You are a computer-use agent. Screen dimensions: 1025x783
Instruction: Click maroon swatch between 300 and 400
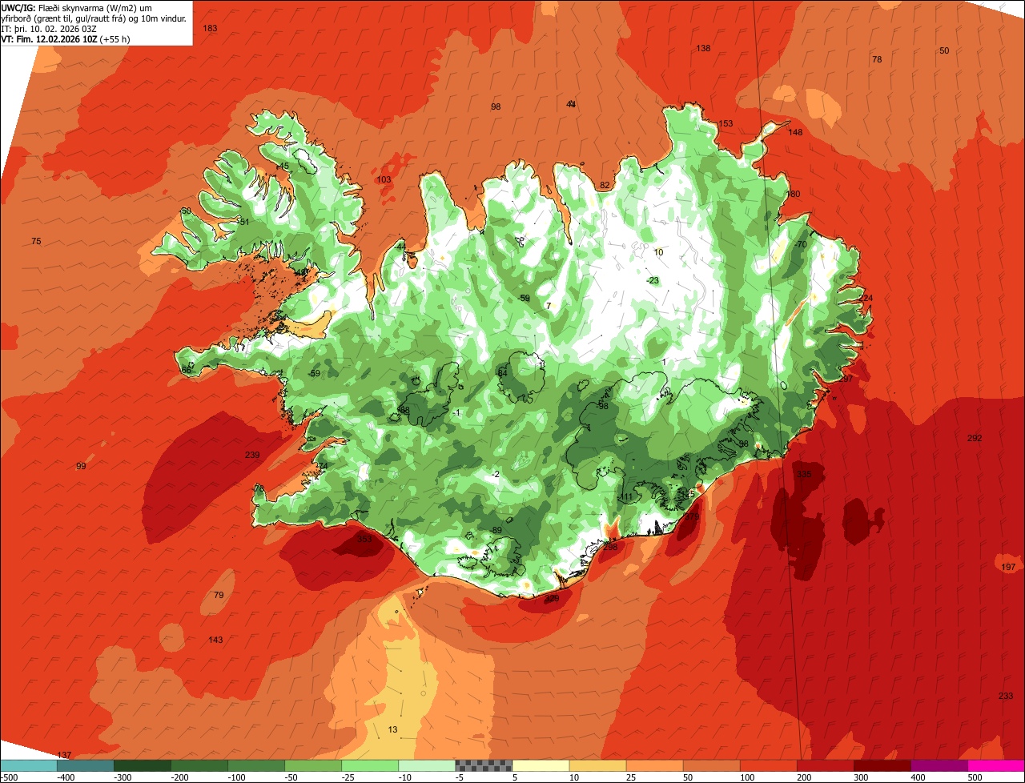tap(882, 765)
